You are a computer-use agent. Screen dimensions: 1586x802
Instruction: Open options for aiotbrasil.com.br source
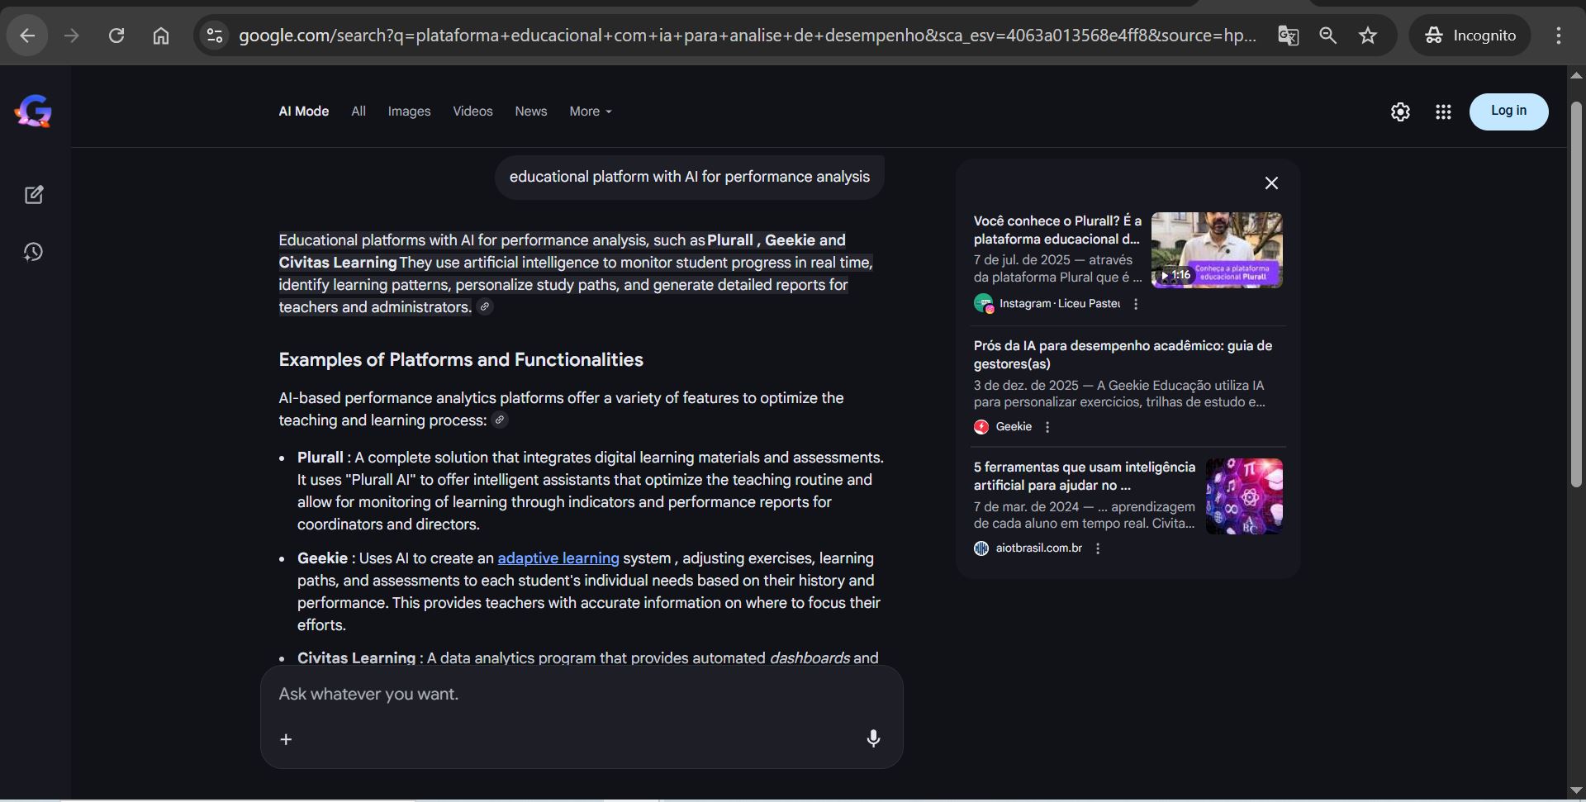(1098, 548)
